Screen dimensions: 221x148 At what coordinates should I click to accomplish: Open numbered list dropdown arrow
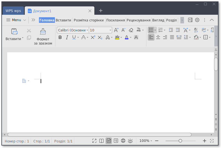(164, 30)
